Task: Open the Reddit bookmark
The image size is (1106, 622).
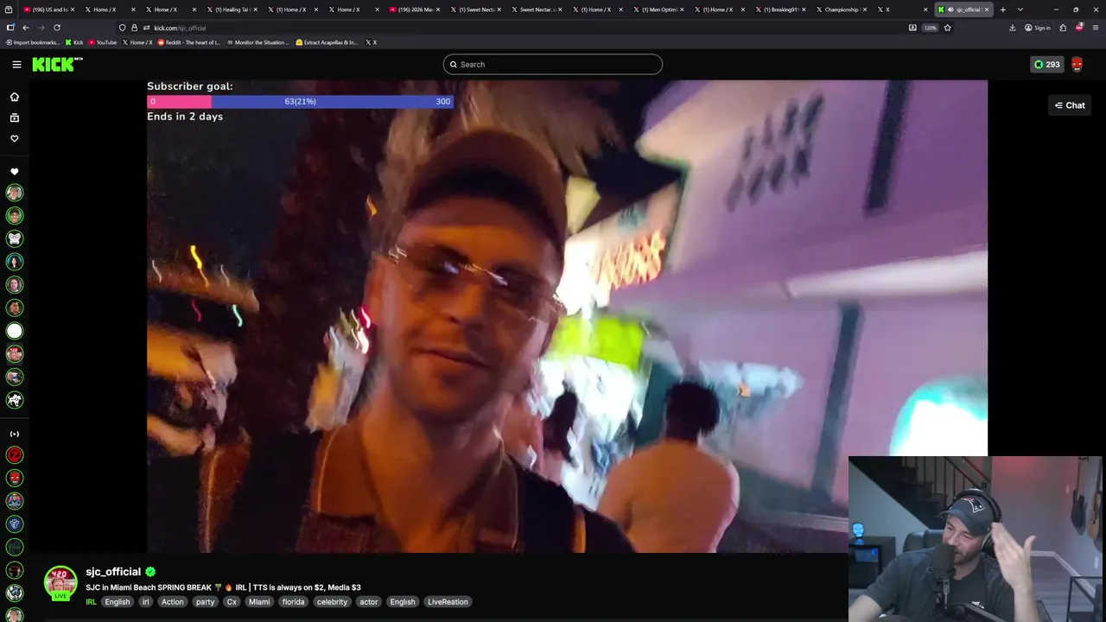Action: point(189,42)
